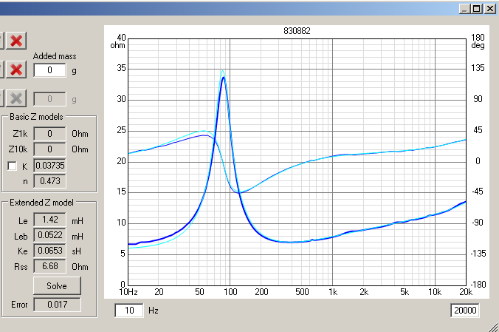Toggle the K checkbox in Basic Z models
499x332 pixels.
12,166
